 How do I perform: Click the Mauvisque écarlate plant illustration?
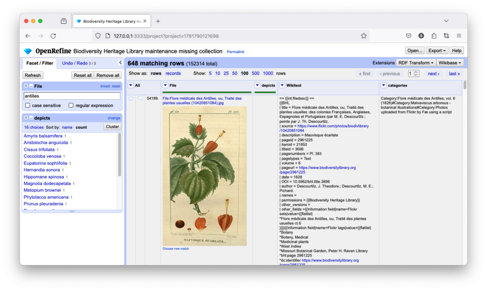pos(204,176)
